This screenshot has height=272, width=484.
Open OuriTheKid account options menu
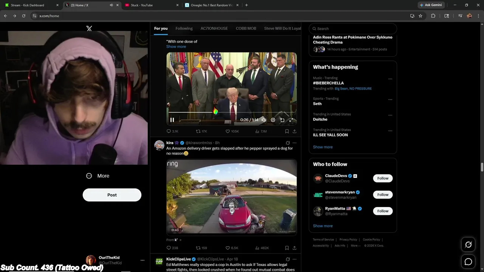pos(143,260)
